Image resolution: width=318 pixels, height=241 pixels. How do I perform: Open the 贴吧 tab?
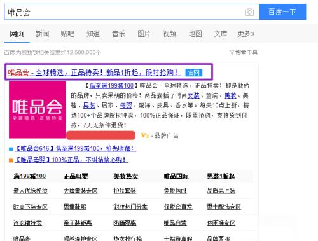[67, 34]
